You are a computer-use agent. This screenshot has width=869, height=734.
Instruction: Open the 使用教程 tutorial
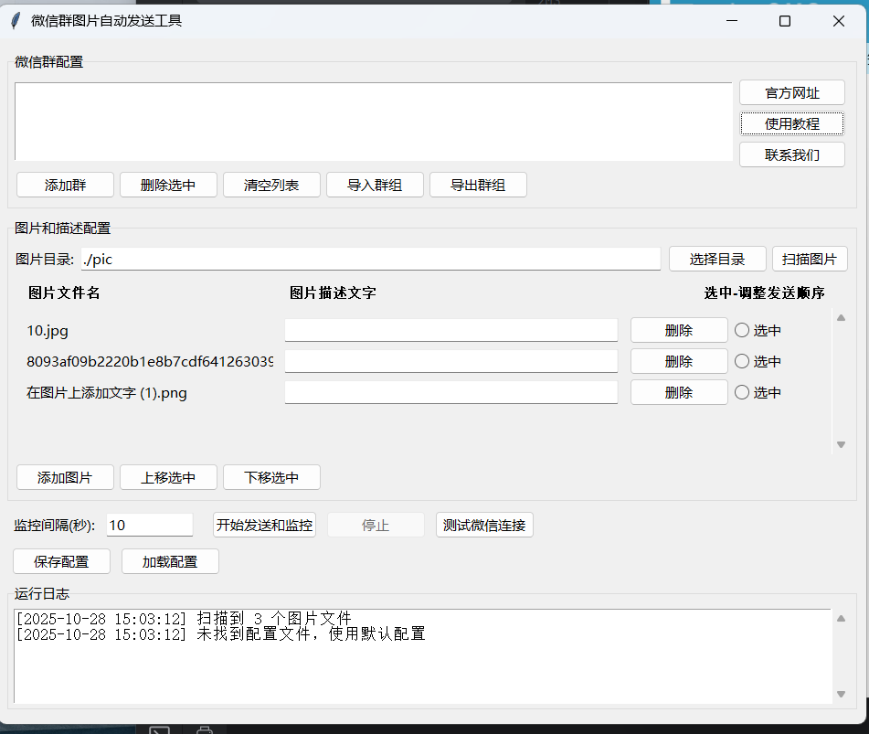(x=791, y=124)
